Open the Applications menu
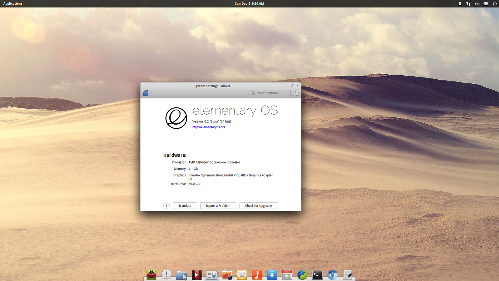Screen dimensions: 499x281 [12, 3]
